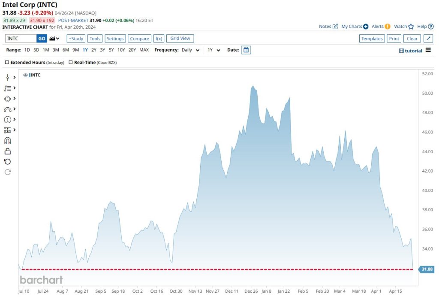The height and width of the screenshot is (300, 439).
Task: Click the 31.88 current price marker
Action: (x=427, y=269)
